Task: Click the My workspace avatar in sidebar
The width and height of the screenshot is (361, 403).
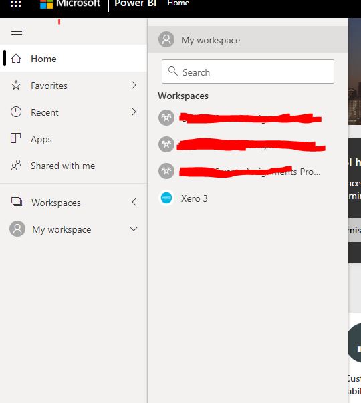Action: (17, 229)
